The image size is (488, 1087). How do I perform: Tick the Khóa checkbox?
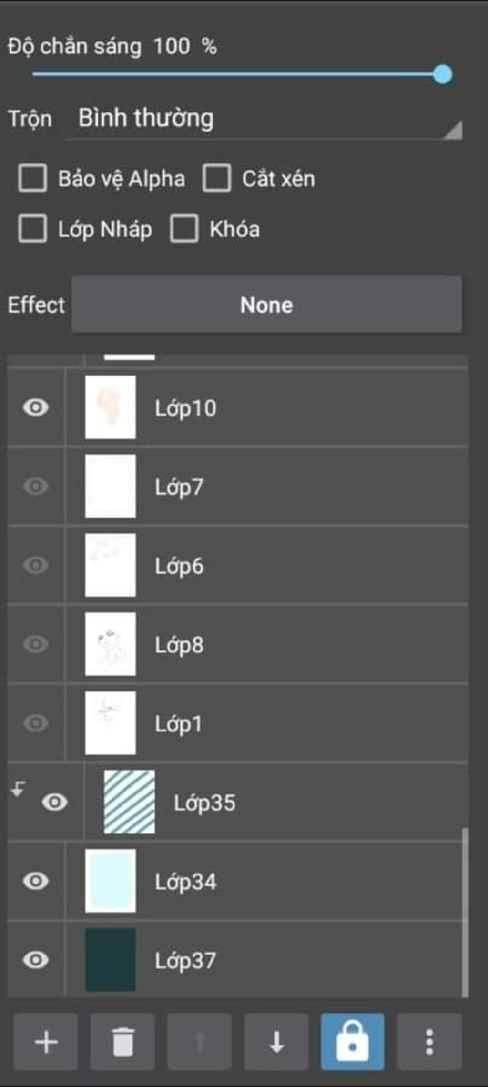coord(184,229)
